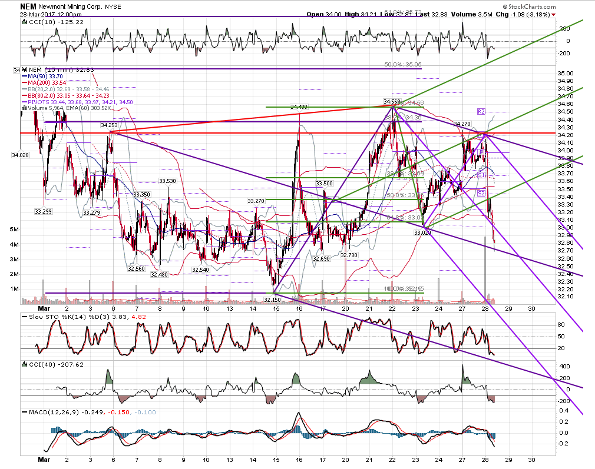This screenshot has height=469, width=595.
Task: Click the CCI(40) indicator area icon
Action: point(25,364)
